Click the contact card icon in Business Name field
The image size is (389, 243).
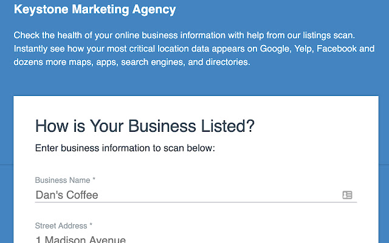click(x=347, y=195)
